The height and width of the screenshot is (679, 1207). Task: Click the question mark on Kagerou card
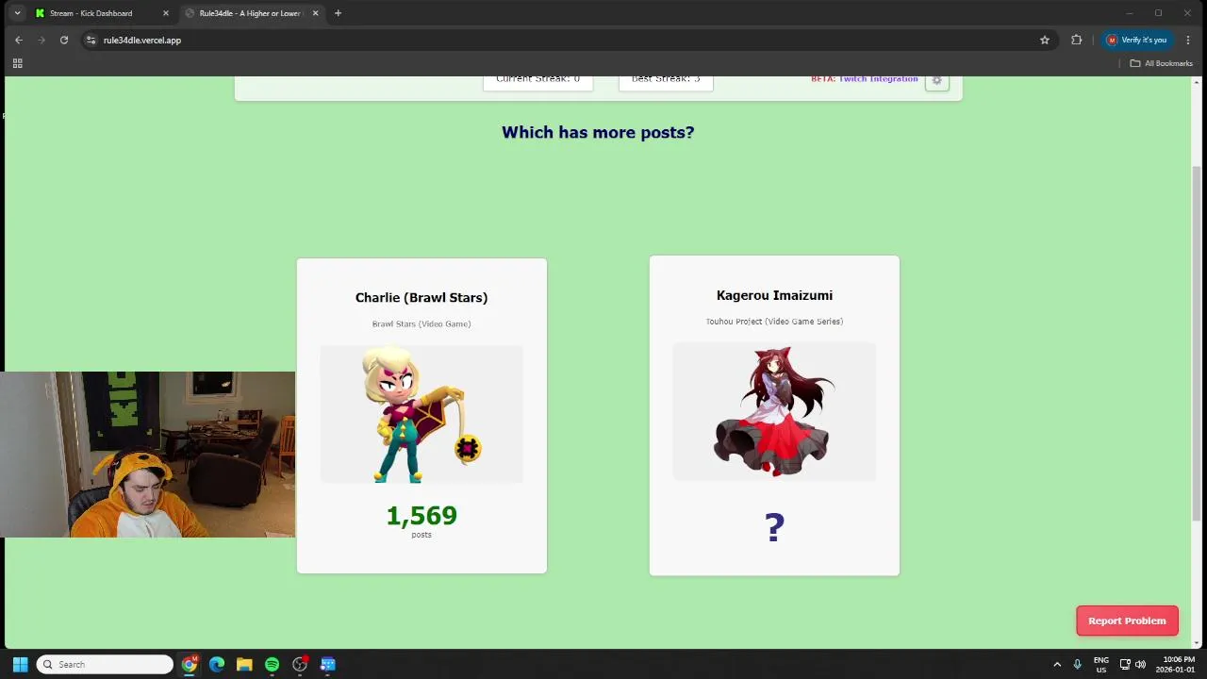pyautogui.click(x=774, y=527)
